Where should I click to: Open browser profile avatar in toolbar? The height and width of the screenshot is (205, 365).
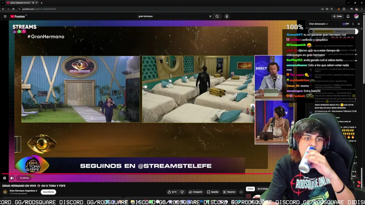357,9
